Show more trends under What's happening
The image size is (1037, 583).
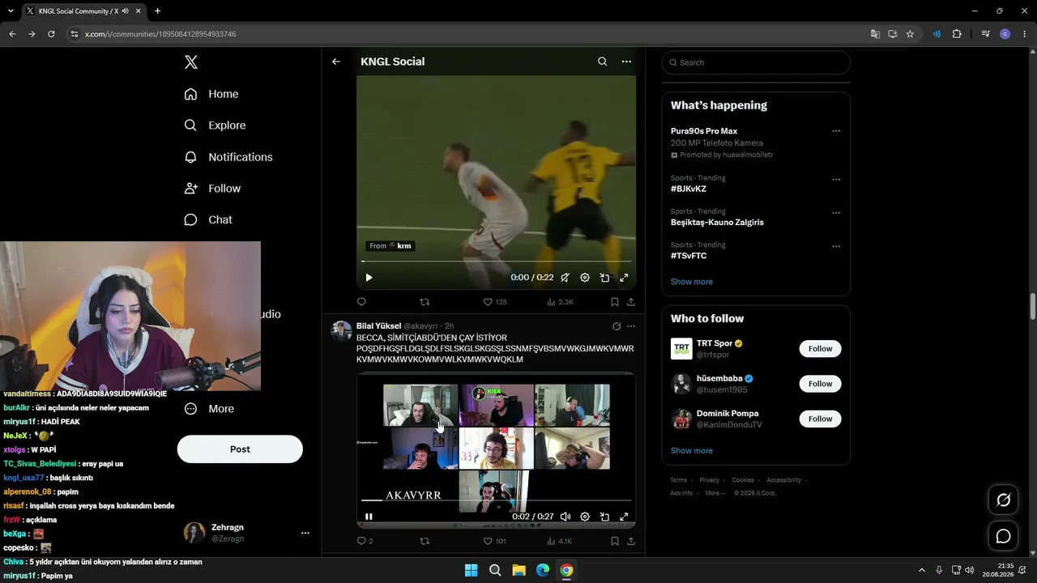coord(692,282)
